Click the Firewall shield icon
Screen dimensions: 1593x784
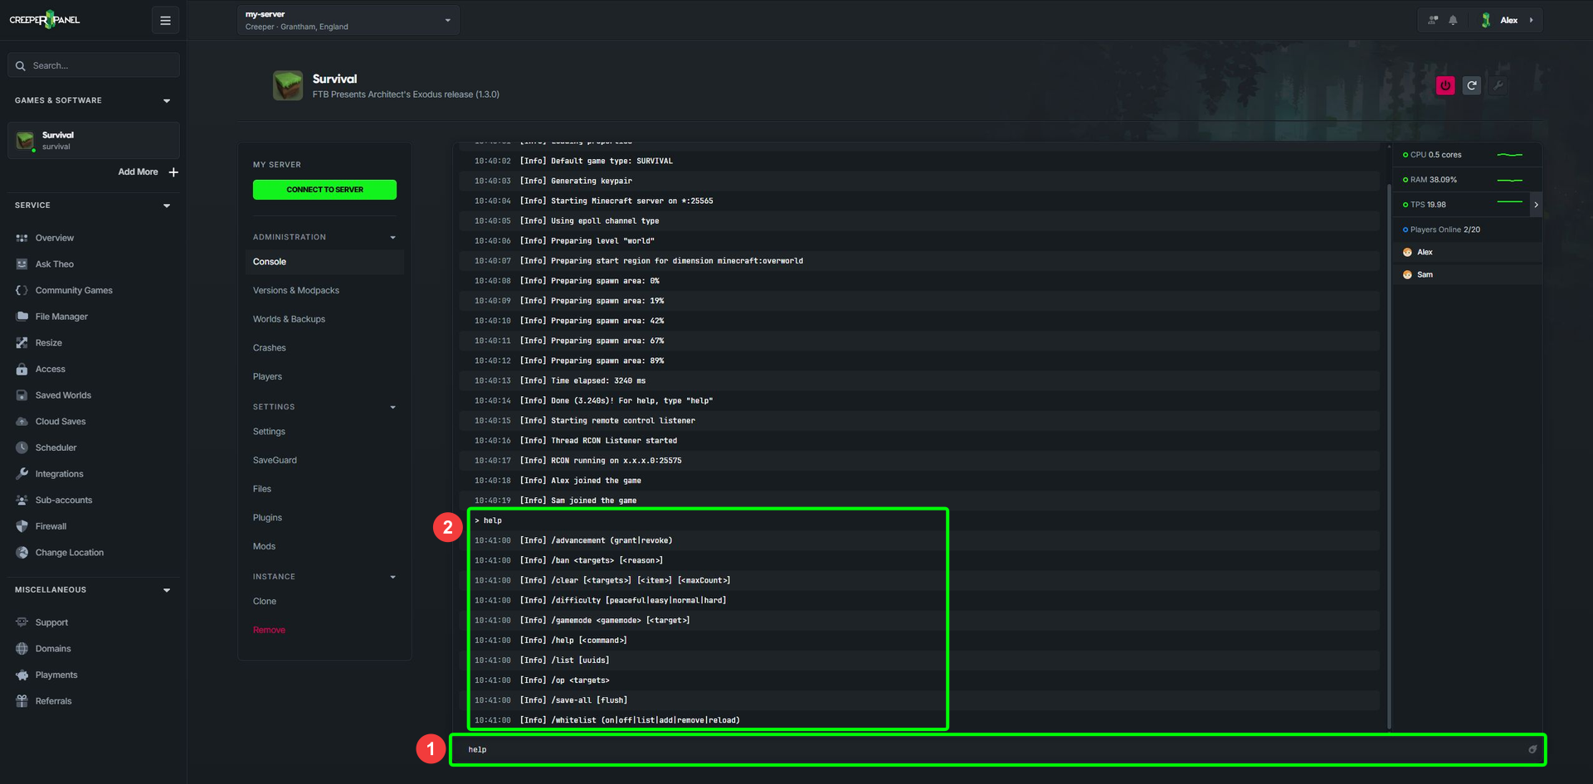[x=22, y=526]
